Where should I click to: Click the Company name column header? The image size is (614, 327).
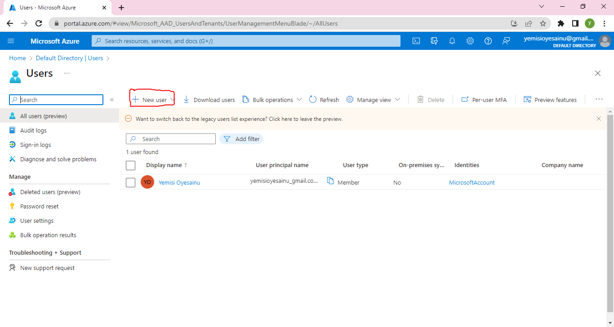click(x=562, y=165)
